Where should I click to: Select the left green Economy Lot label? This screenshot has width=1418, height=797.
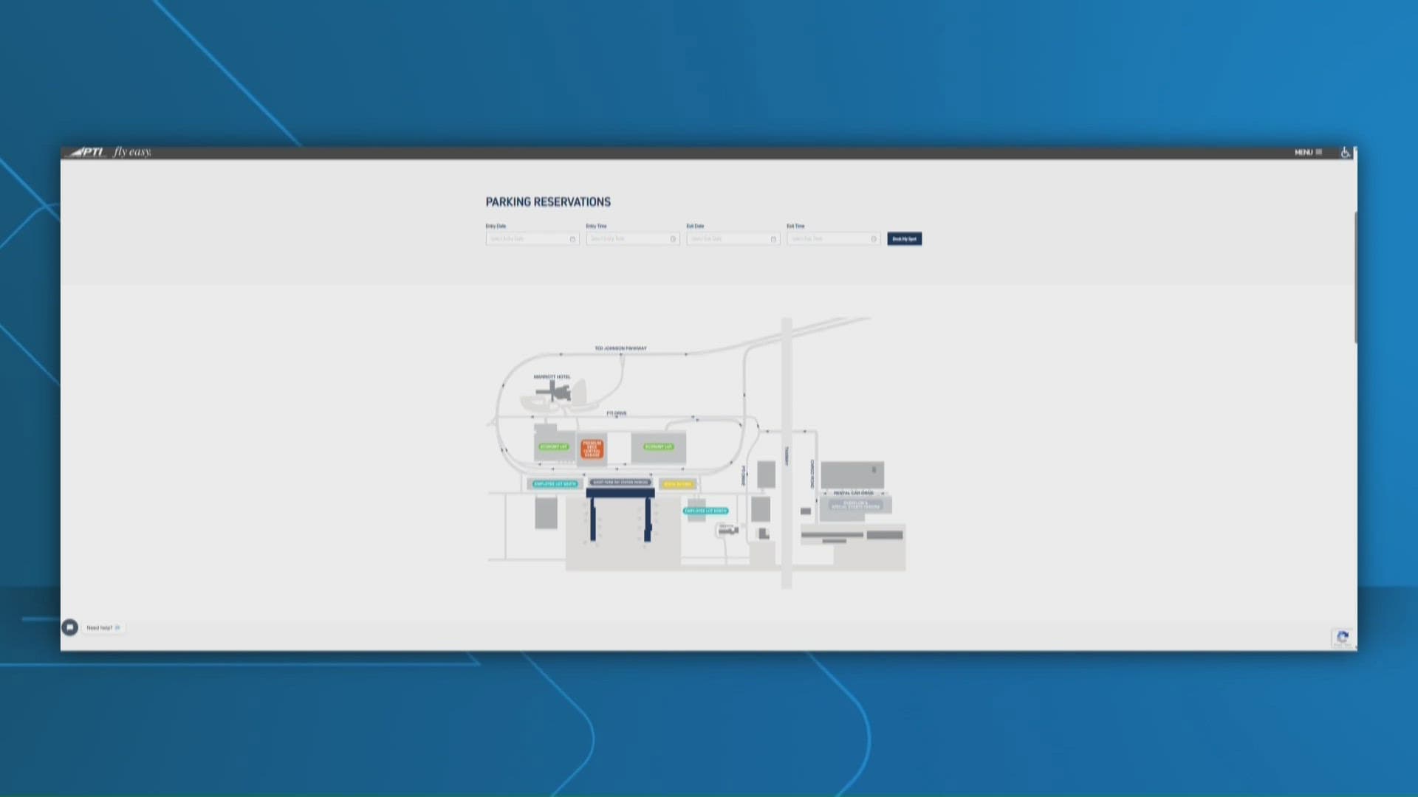pos(554,446)
